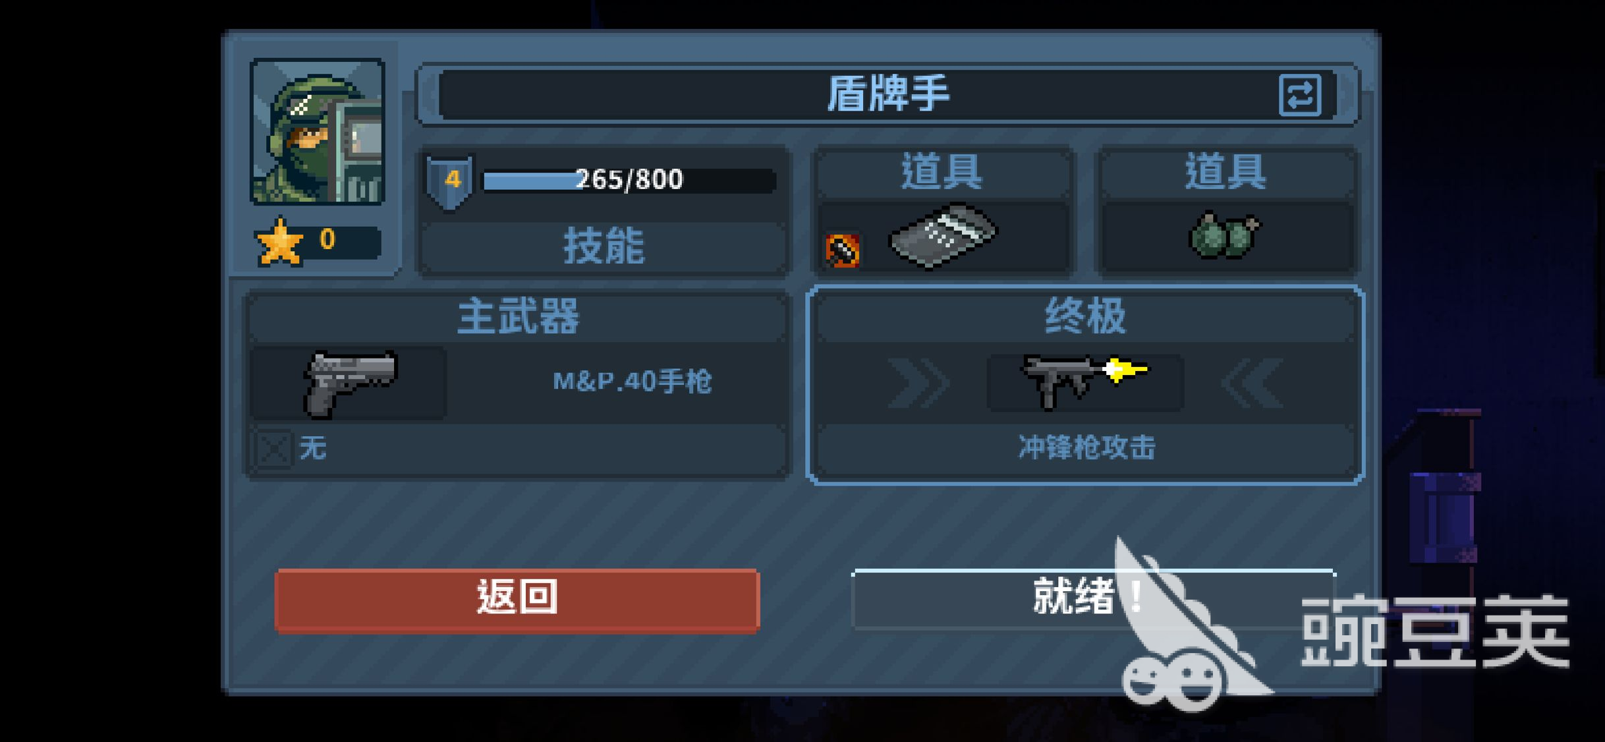Select the M&P .40 pistol icon
This screenshot has width=1605, height=742.
pyautogui.click(x=349, y=384)
